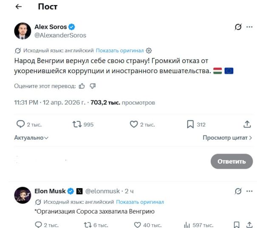Screen dimensions: 257x228
Task: Show original text of Alex Soros's post
Action: [x=120, y=50]
